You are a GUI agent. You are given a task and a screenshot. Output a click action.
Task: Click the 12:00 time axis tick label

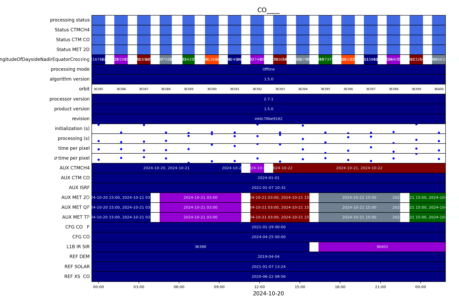coord(259,287)
